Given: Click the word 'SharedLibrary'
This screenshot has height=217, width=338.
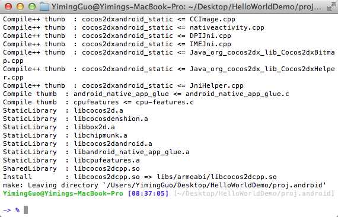Looking at the screenshot, I should point(30,168).
